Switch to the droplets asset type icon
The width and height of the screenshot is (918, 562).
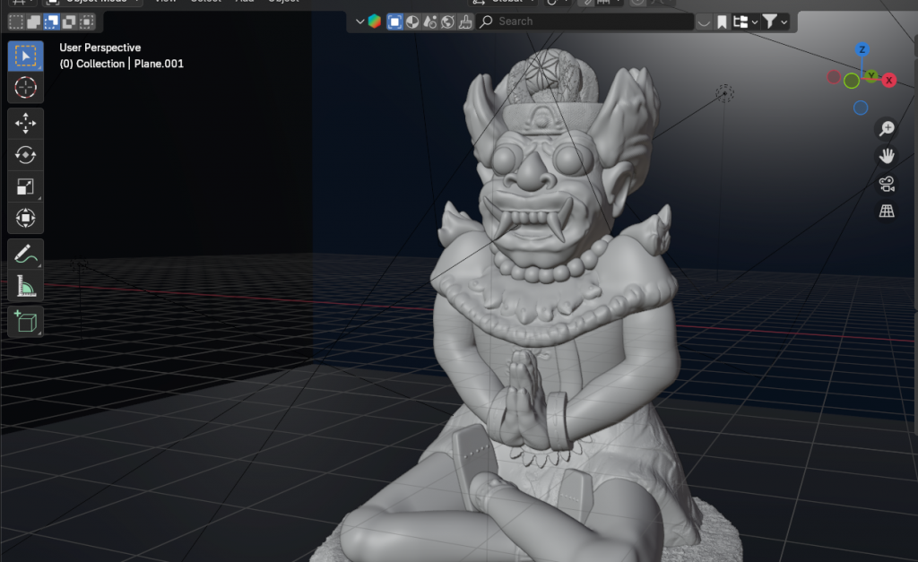tap(430, 22)
